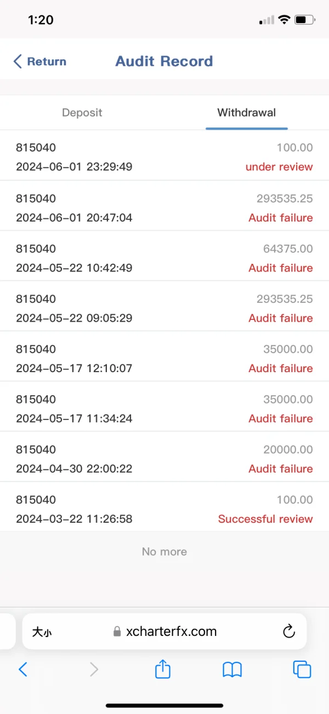This screenshot has height=714, width=329.
Task: Tap the Safari forward arrow
Action: tap(94, 669)
